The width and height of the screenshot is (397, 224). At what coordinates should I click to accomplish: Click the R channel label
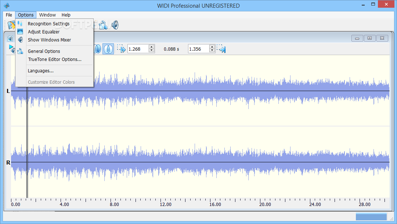[x=8, y=163]
